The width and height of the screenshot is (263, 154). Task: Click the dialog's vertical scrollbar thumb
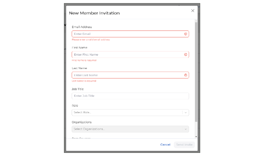click(x=196, y=71)
